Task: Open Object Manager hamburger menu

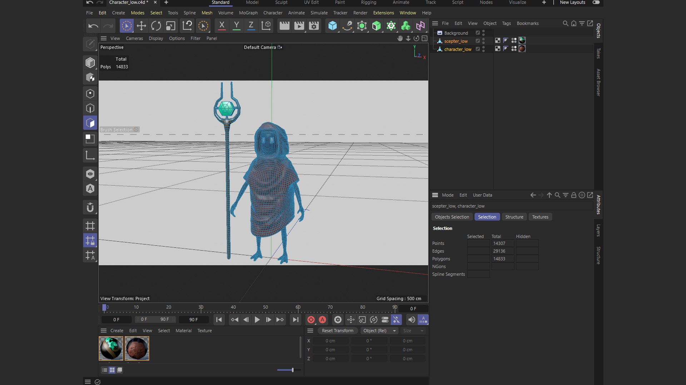Action: coord(435,23)
